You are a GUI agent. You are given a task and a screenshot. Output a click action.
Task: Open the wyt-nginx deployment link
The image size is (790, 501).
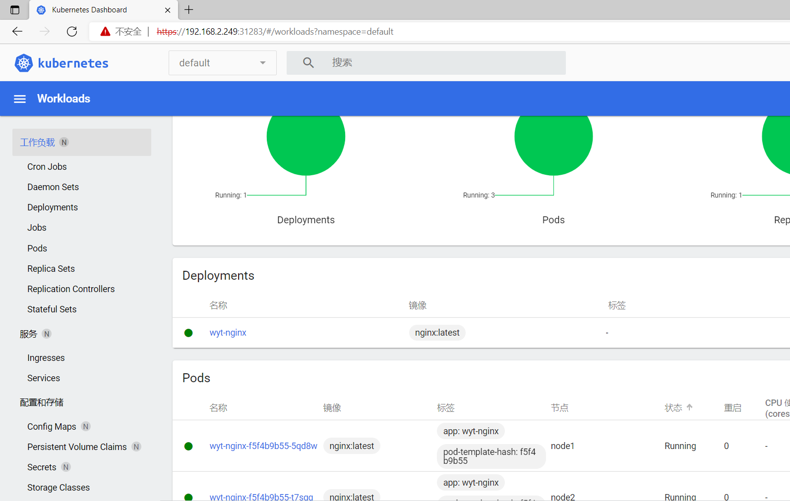[x=228, y=333]
